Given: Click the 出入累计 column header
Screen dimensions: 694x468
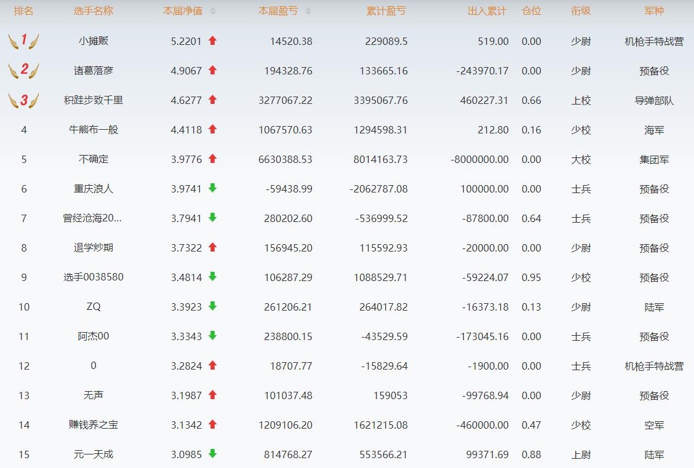Looking at the screenshot, I should (487, 11).
